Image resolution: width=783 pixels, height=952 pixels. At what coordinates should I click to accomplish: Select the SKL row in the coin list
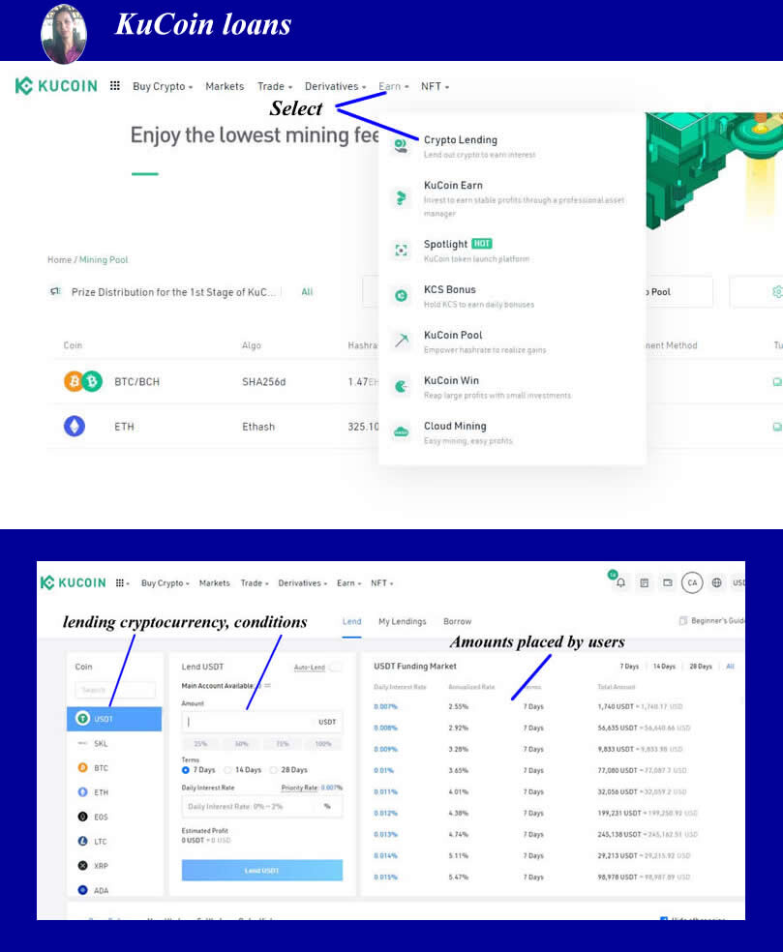point(114,743)
